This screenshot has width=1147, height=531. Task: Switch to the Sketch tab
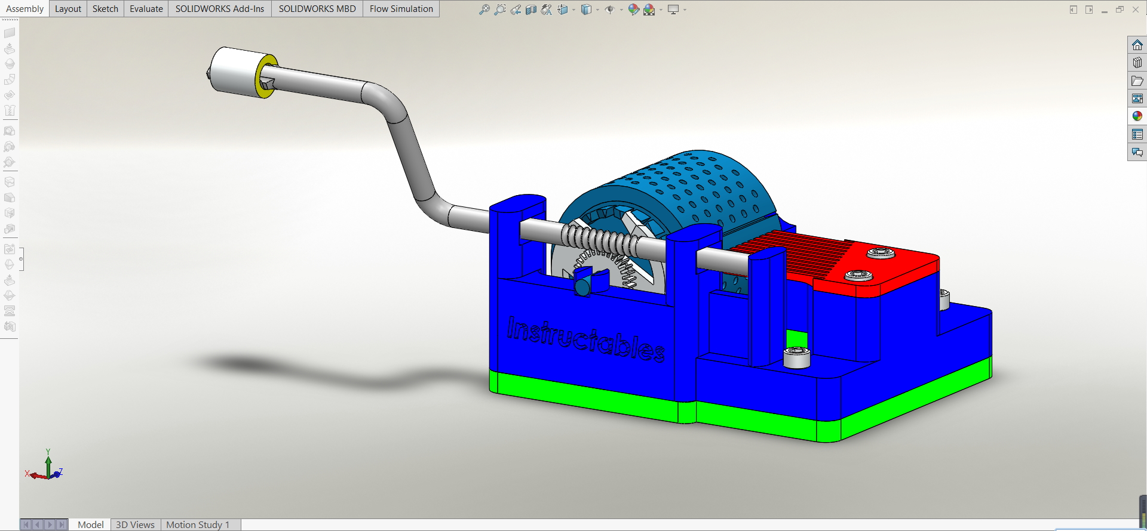coord(105,9)
